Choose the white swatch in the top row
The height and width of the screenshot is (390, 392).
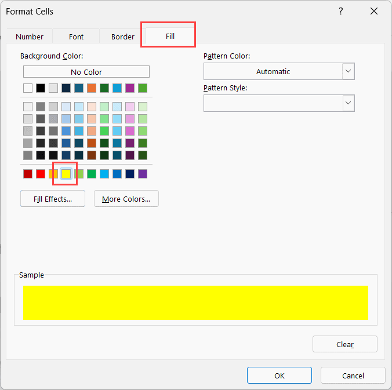point(28,88)
